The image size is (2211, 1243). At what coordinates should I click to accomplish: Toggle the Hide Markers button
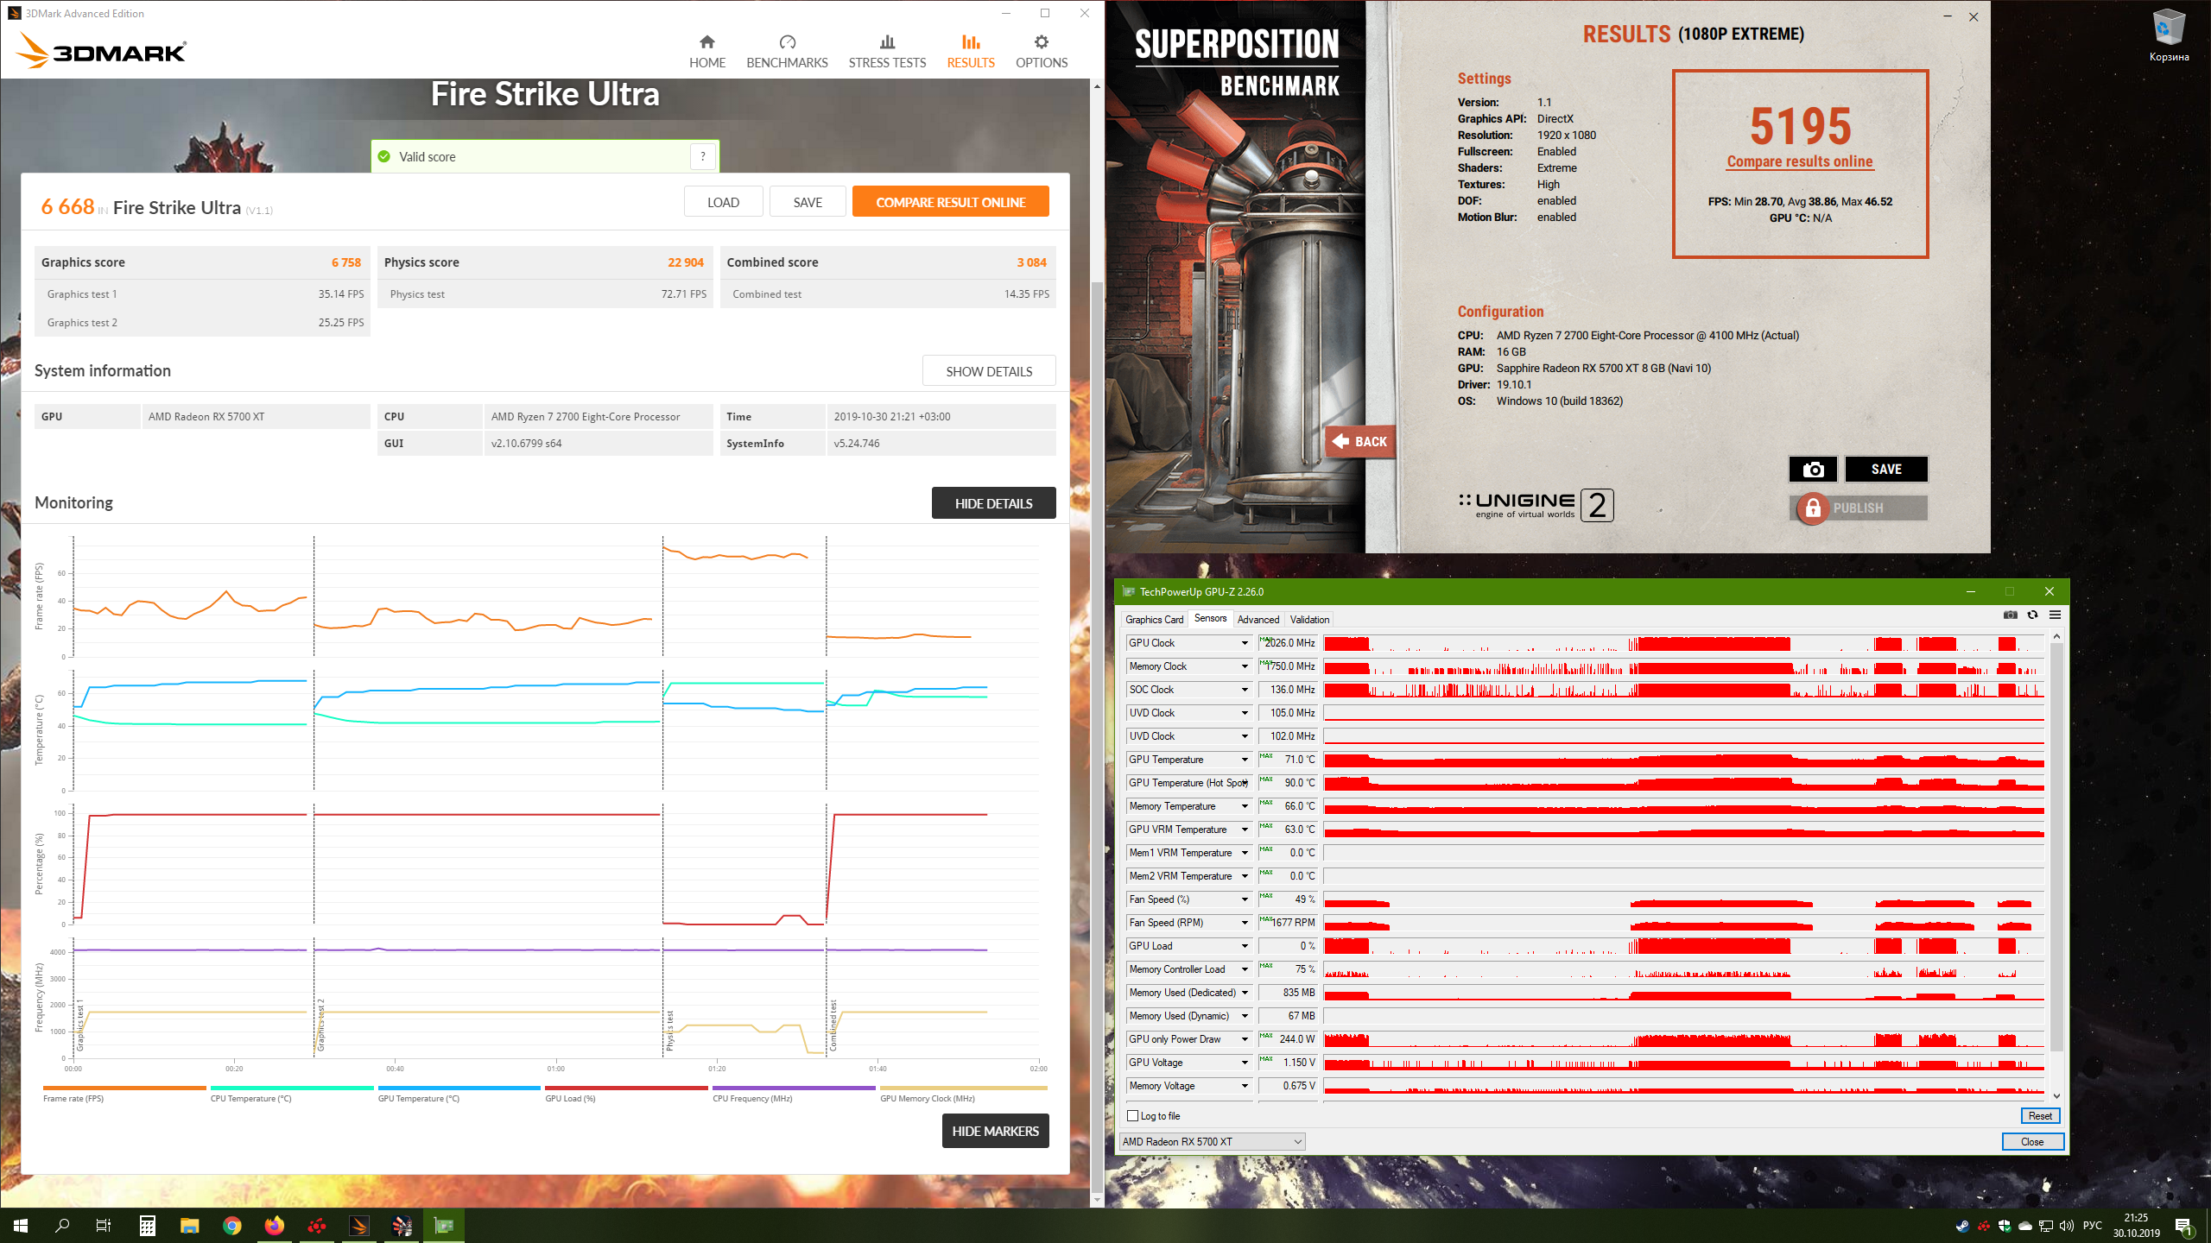[995, 1131]
